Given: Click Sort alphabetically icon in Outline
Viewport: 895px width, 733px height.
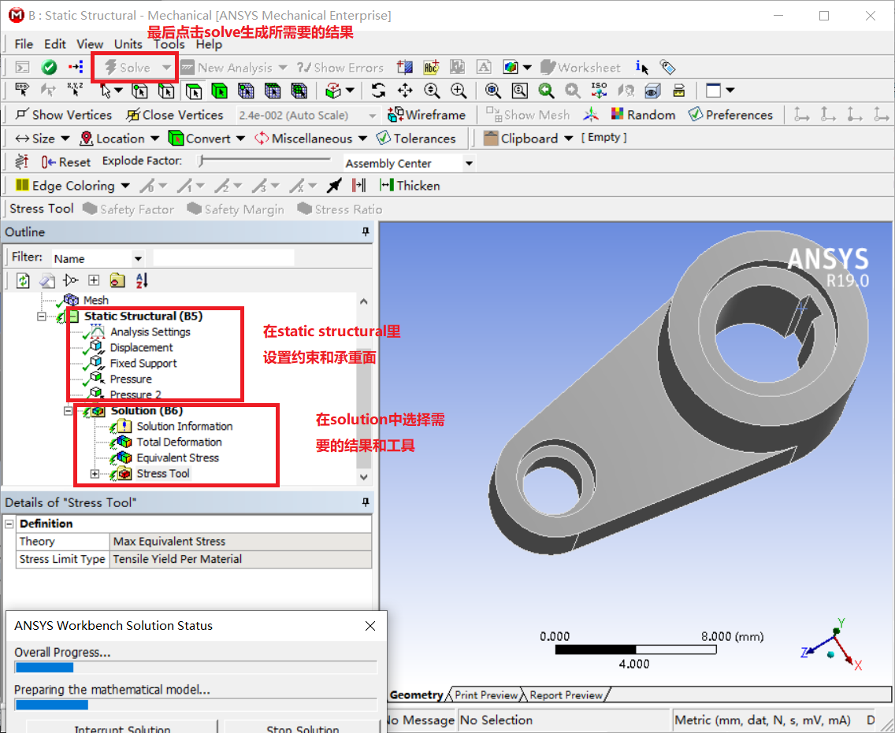Looking at the screenshot, I should point(142,280).
